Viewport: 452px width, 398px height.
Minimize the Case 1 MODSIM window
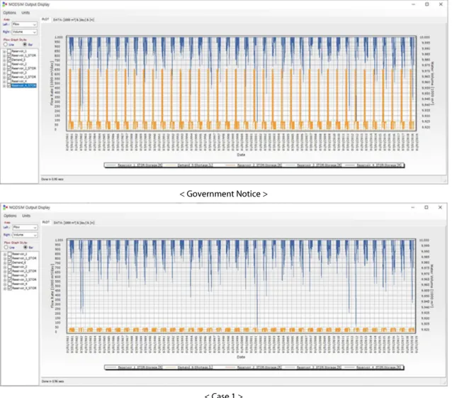coord(413,207)
